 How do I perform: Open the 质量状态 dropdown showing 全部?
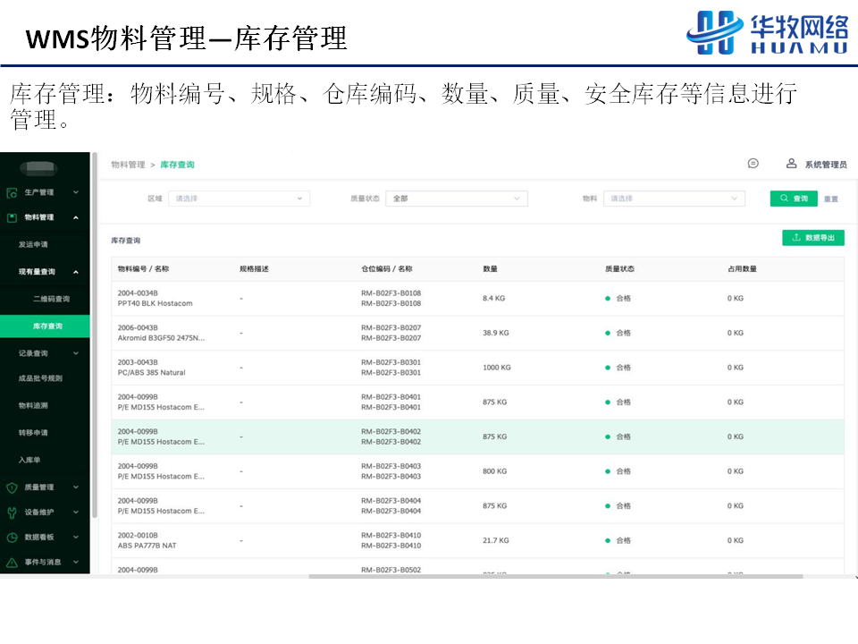(x=457, y=199)
